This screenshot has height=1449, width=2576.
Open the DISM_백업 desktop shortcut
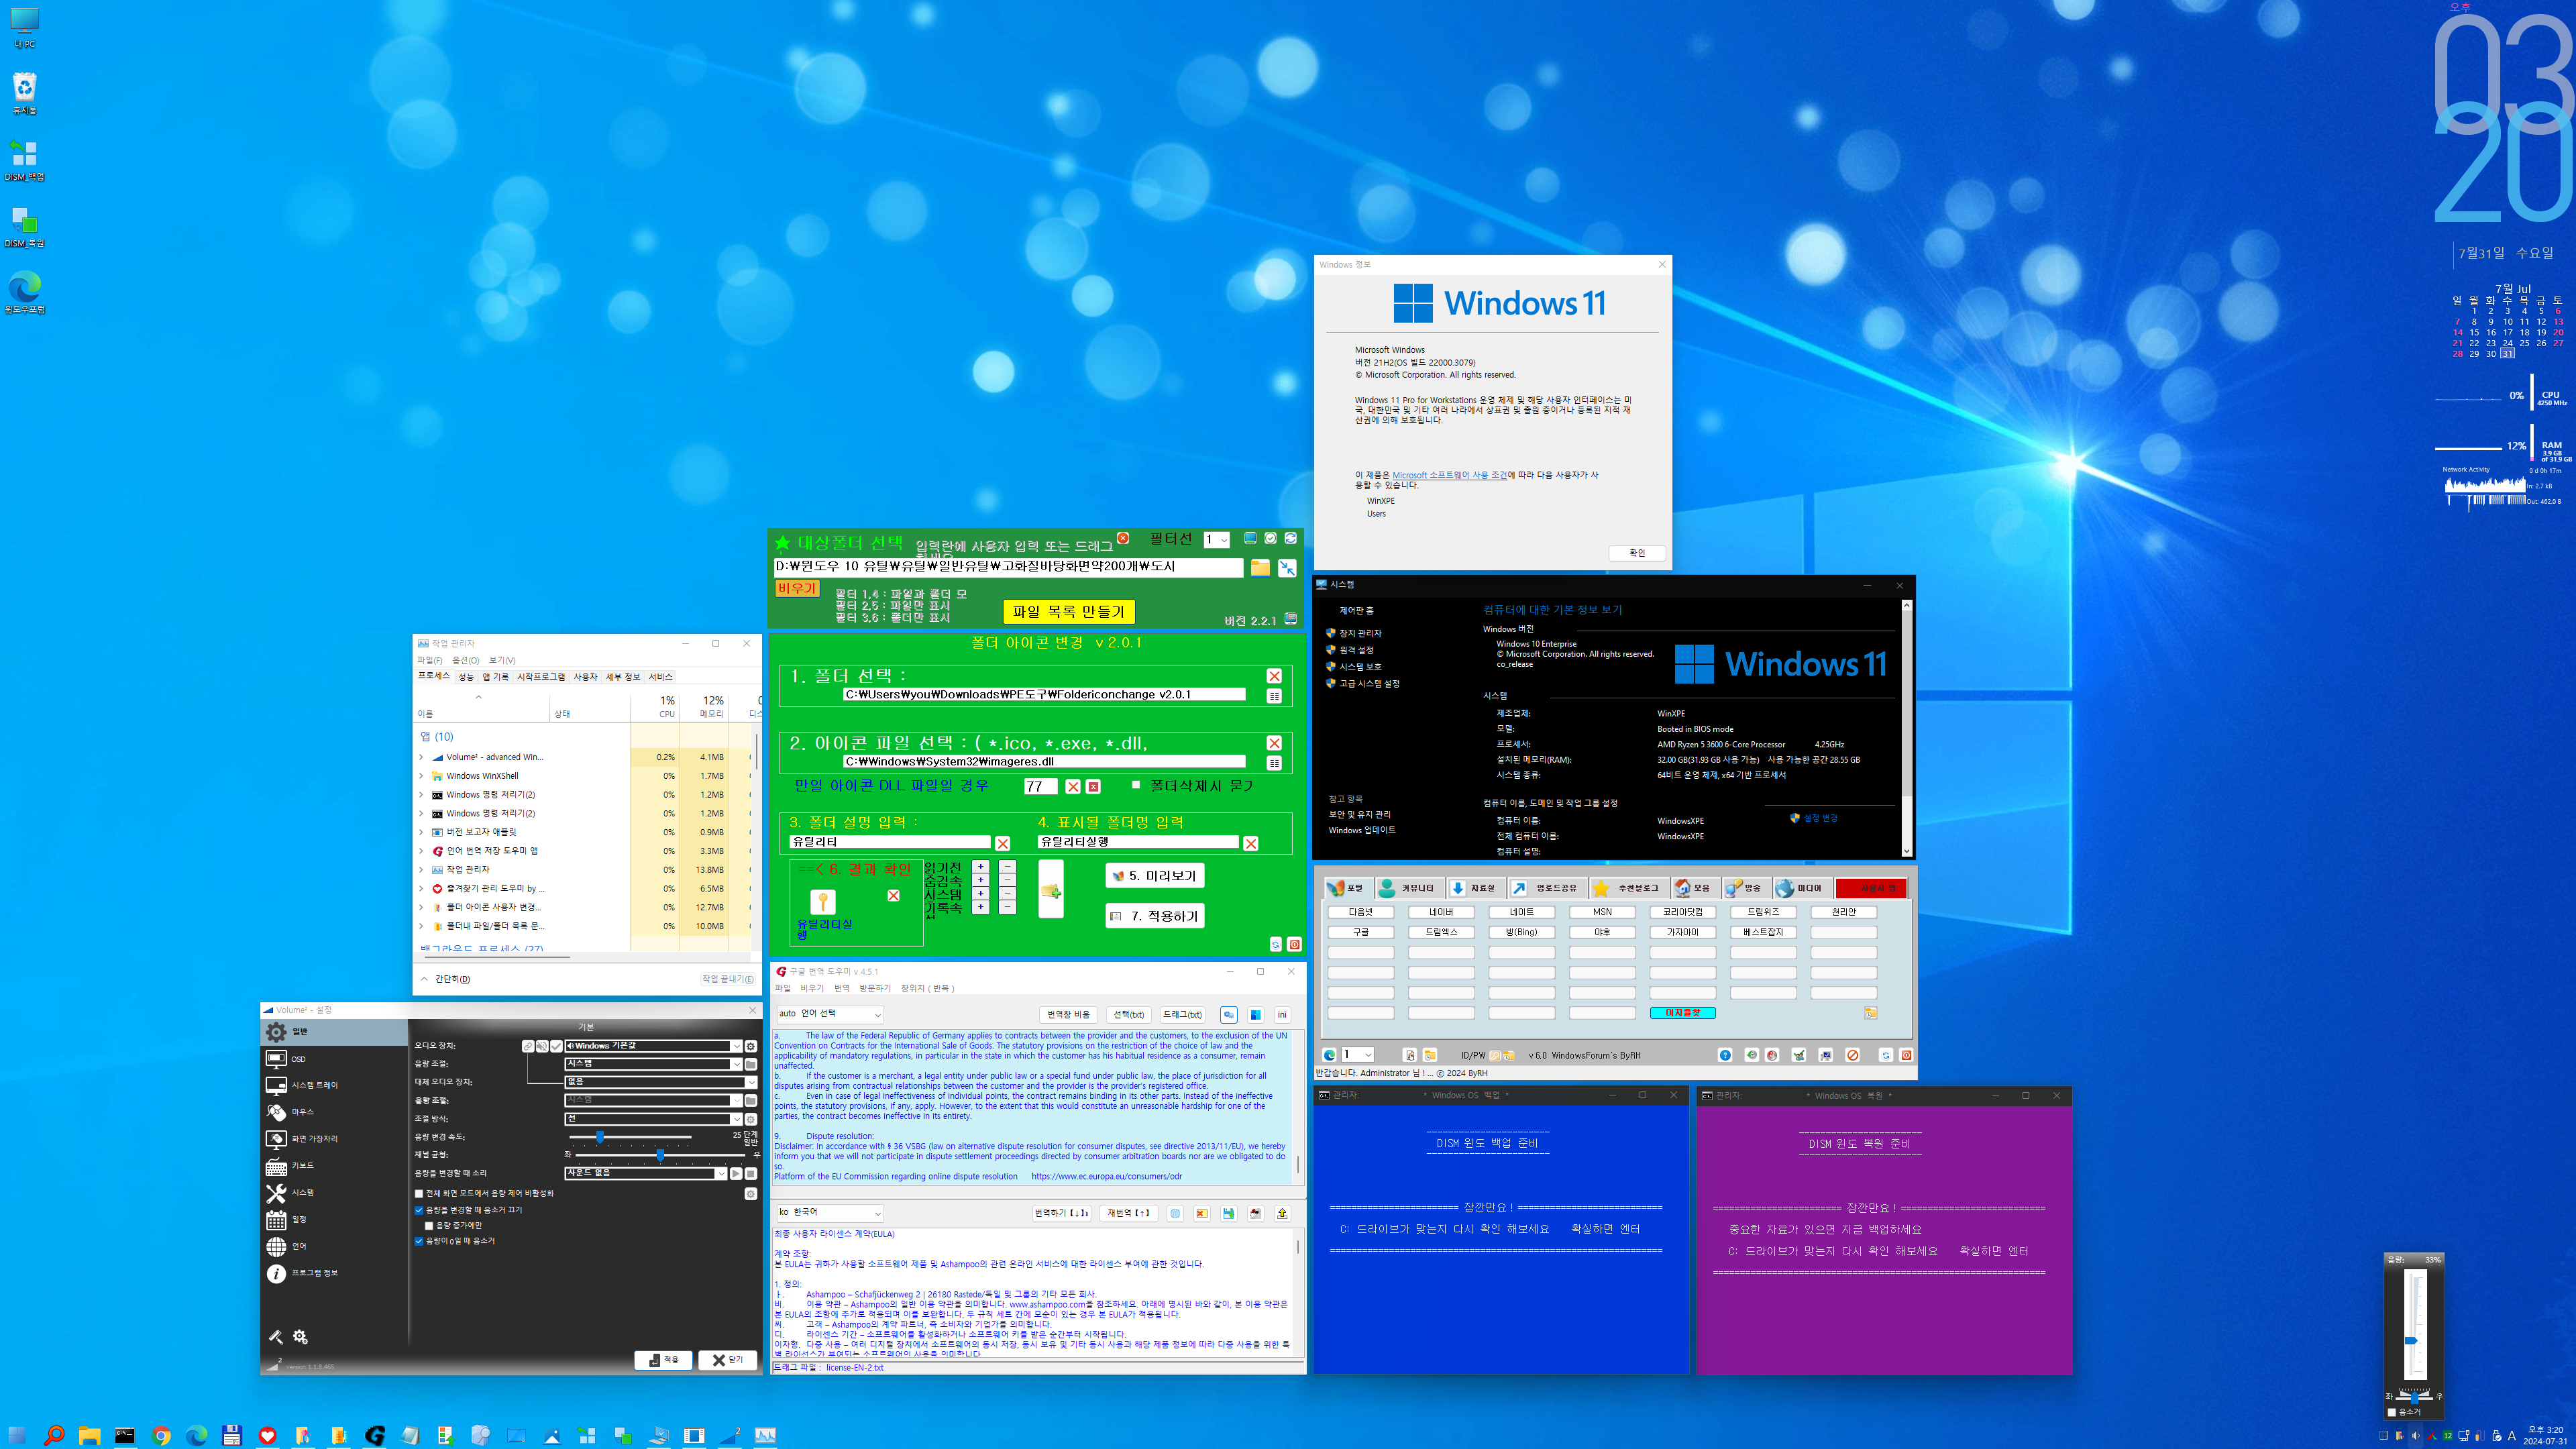tap(24, 160)
